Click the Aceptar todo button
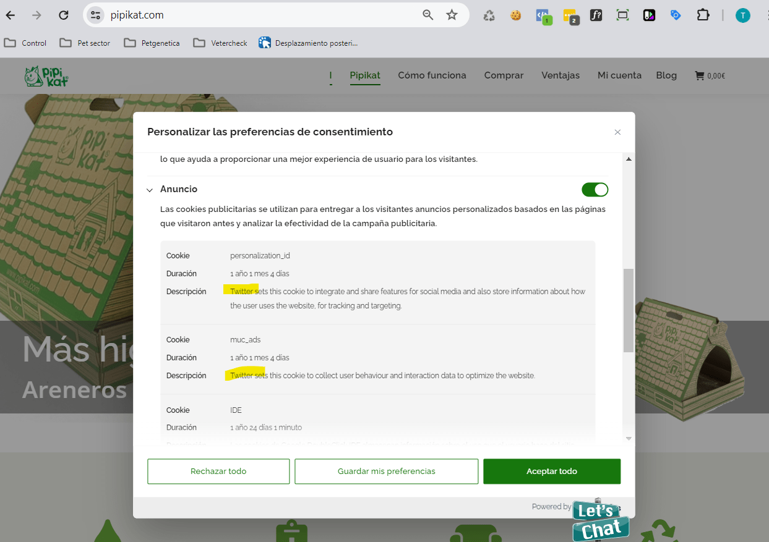Viewport: 769px width, 542px height. tap(552, 471)
